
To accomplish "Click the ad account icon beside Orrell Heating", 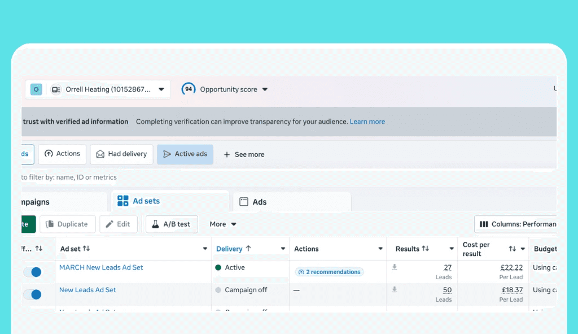I will [56, 90].
